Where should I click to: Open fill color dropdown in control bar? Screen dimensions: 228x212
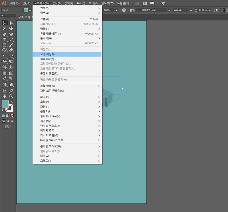(x=30, y=10)
